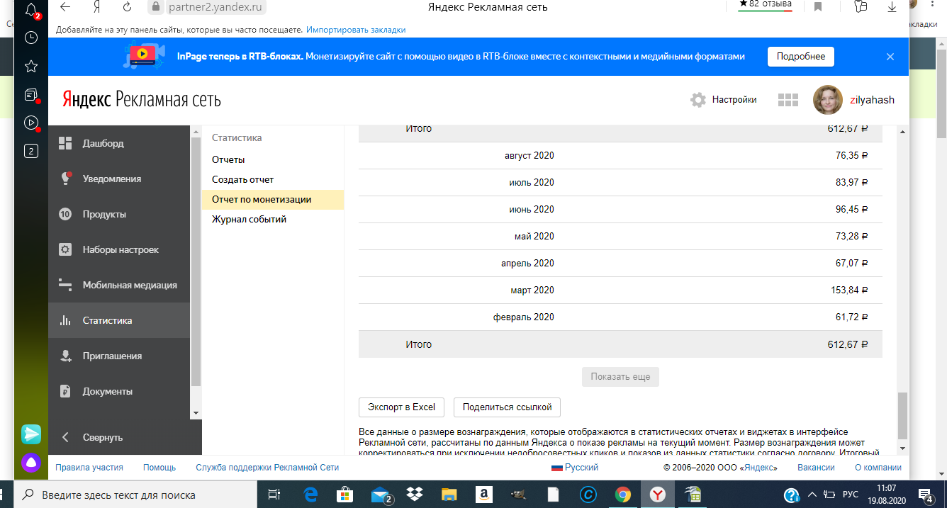947x508 pixels.
Task: Close the InPage promo banner
Action: pos(890,57)
